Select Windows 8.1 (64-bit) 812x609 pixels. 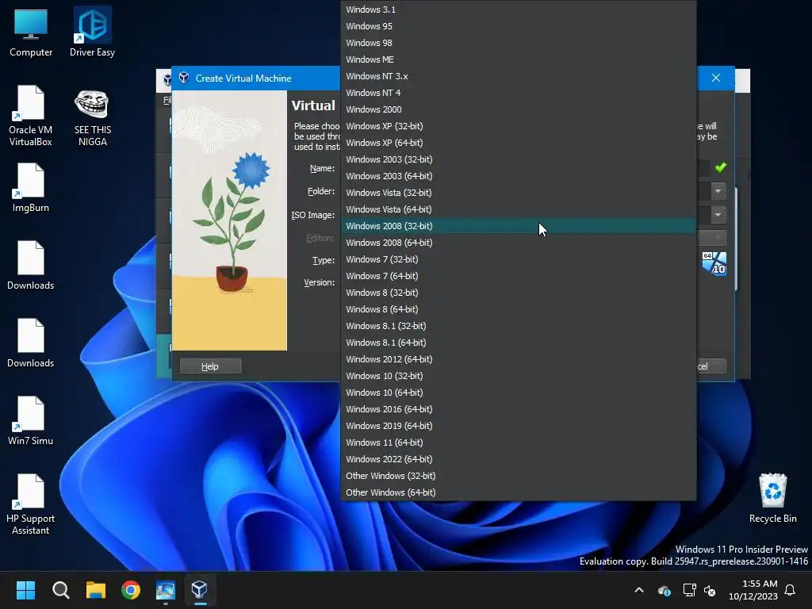(x=519, y=343)
